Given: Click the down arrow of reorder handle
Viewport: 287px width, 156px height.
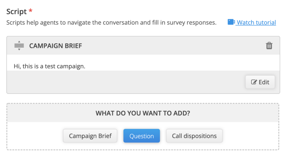Looking at the screenshot, I should [19, 50].
